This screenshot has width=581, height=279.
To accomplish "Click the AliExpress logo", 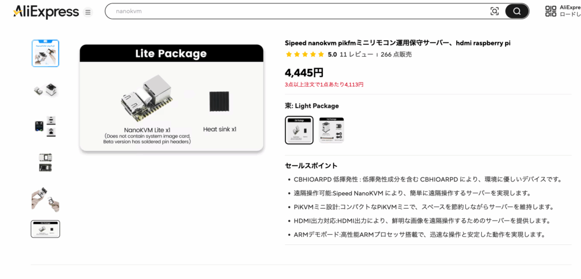I will (x=46, y=11).
